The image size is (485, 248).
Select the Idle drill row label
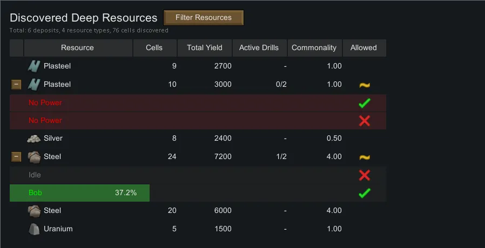35,175
